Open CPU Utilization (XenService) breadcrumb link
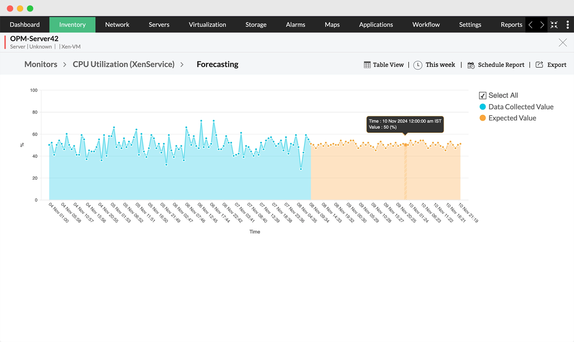Viewport: 574px width, 342px height. pyautogui.click(x=123, y=64)
